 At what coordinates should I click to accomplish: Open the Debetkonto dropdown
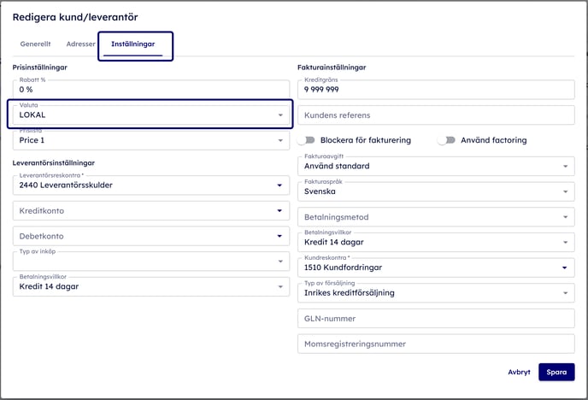point(150,236)
